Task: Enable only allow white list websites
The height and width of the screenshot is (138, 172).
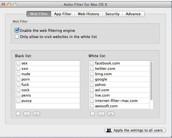Action: 17,37
